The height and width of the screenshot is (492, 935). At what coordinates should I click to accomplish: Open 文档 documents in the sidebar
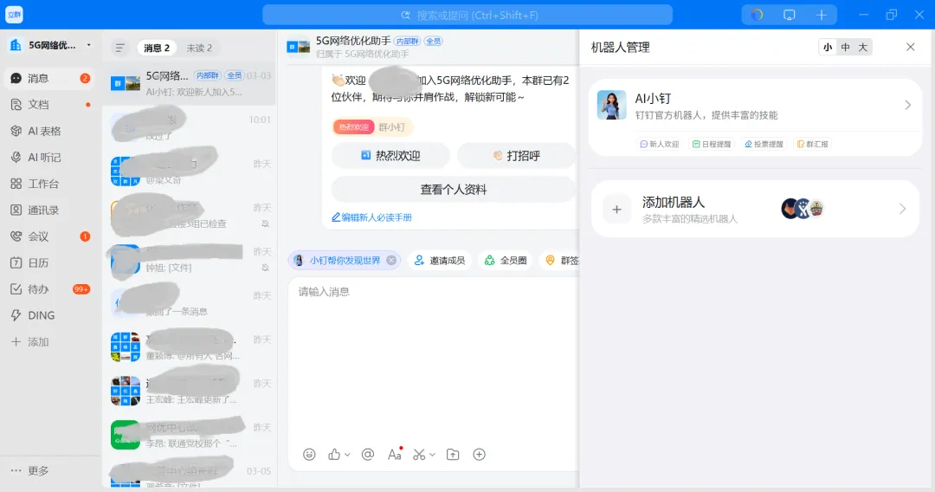coord(48,104)
